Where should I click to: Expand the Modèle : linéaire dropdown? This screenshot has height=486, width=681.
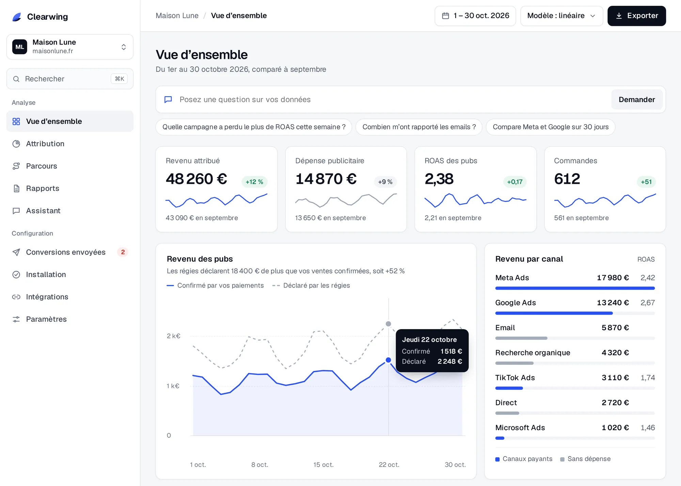[x=561, y=16]
